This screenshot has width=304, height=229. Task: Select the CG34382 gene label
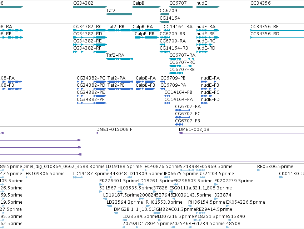pos(83,3)
